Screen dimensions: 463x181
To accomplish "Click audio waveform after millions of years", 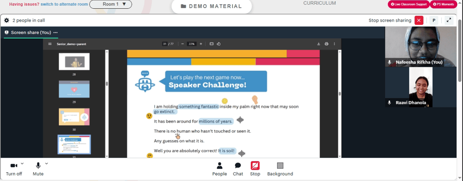I will (x=240, y=120).
